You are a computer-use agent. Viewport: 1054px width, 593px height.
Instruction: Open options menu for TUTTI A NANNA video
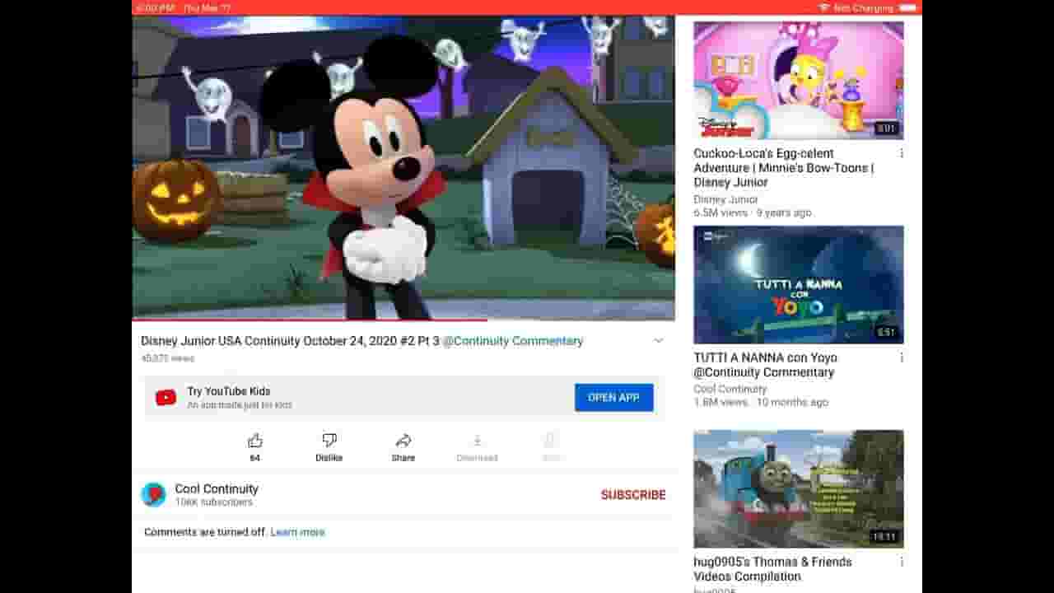[902, 358]
